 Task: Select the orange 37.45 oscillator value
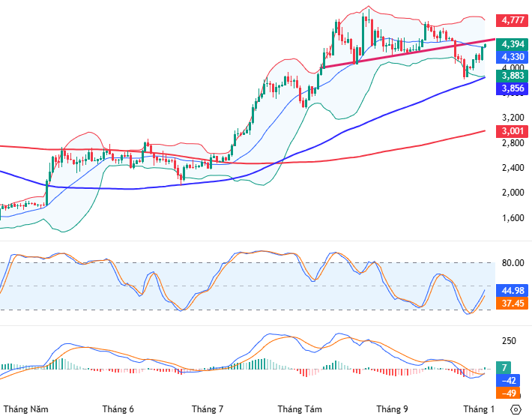point(513,304)
